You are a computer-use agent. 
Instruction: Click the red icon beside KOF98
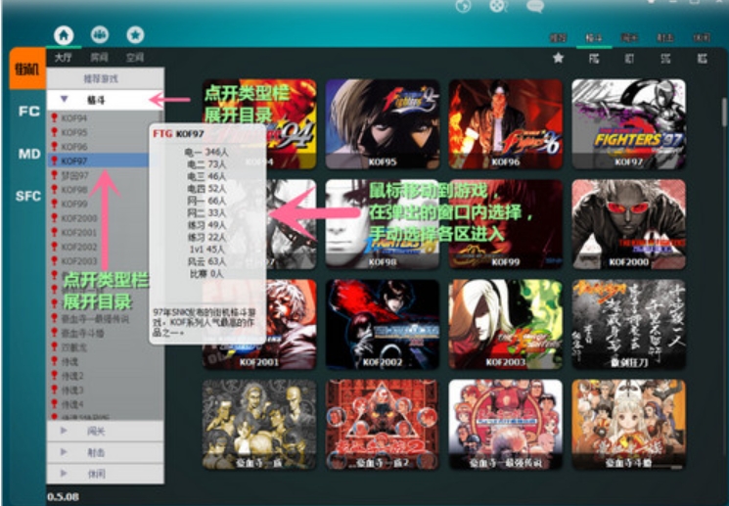54,189
